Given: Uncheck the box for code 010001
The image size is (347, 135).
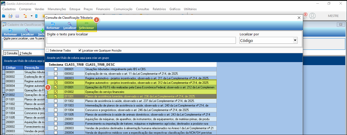Looking at the screenshot, I should tap(56, 87).
